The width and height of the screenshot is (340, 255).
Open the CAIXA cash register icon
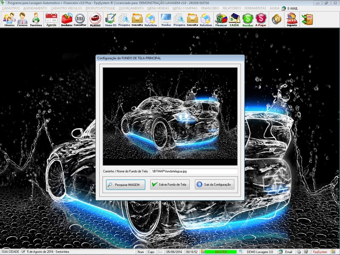click(234, 20)
